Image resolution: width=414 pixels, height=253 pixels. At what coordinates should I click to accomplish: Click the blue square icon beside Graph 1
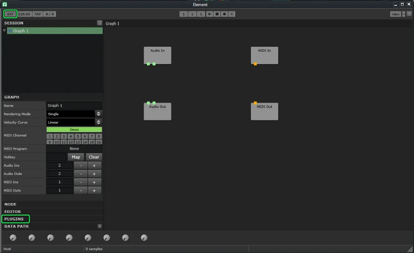(10, 31)
